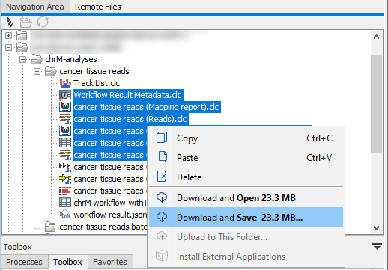Screen dimensions: 388x270
Task: Click the Upload to This Folder cloud icon
Action: [x=162, y=236]
